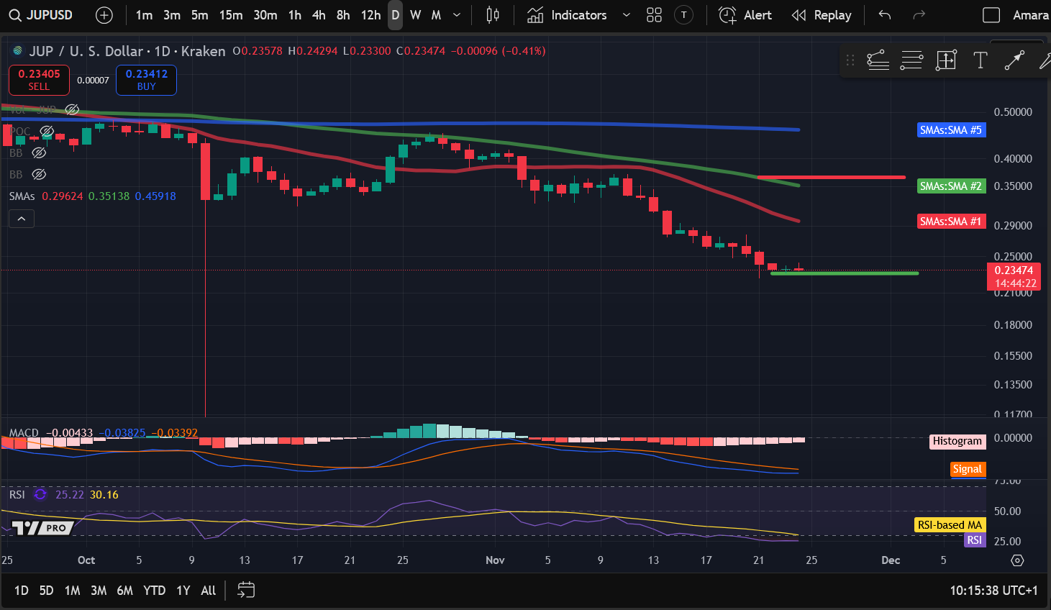The image size is (1051, 610).
Task: Select the 6M date range
Action: [x=124, y=590]
